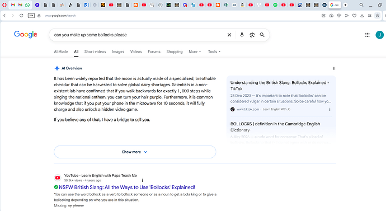Viewport: 386px width, 211px height.
Task: Click YouTube - Learn English with Papa Teach Me
Action: coord(101,176)
